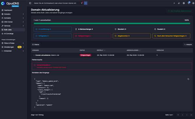
Task: Click the AI Concierge icon in sidebar
Action: point(3,34)
